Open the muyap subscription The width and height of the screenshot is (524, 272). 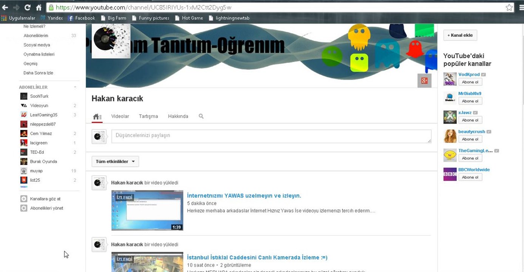(x=36, y=171)
